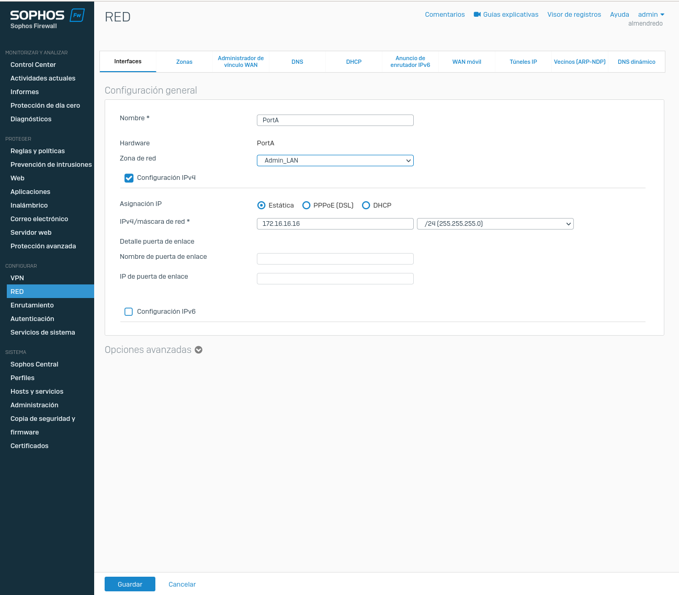Enable the Configuración IPv6 checkbox
679x595 pixels.
pos(129,312)
